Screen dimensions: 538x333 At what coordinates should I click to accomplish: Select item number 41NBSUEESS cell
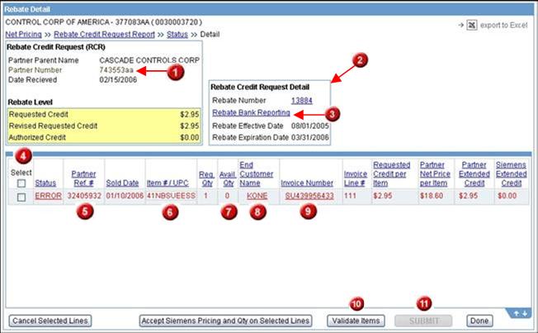171,196
